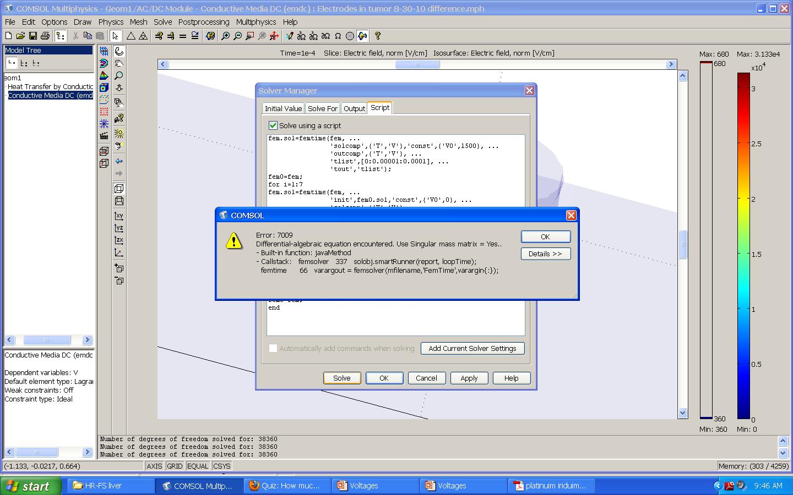The image size is (793, 495).
Task: Click the Print icon in main toolbar
Action: [x=45, y=36]
